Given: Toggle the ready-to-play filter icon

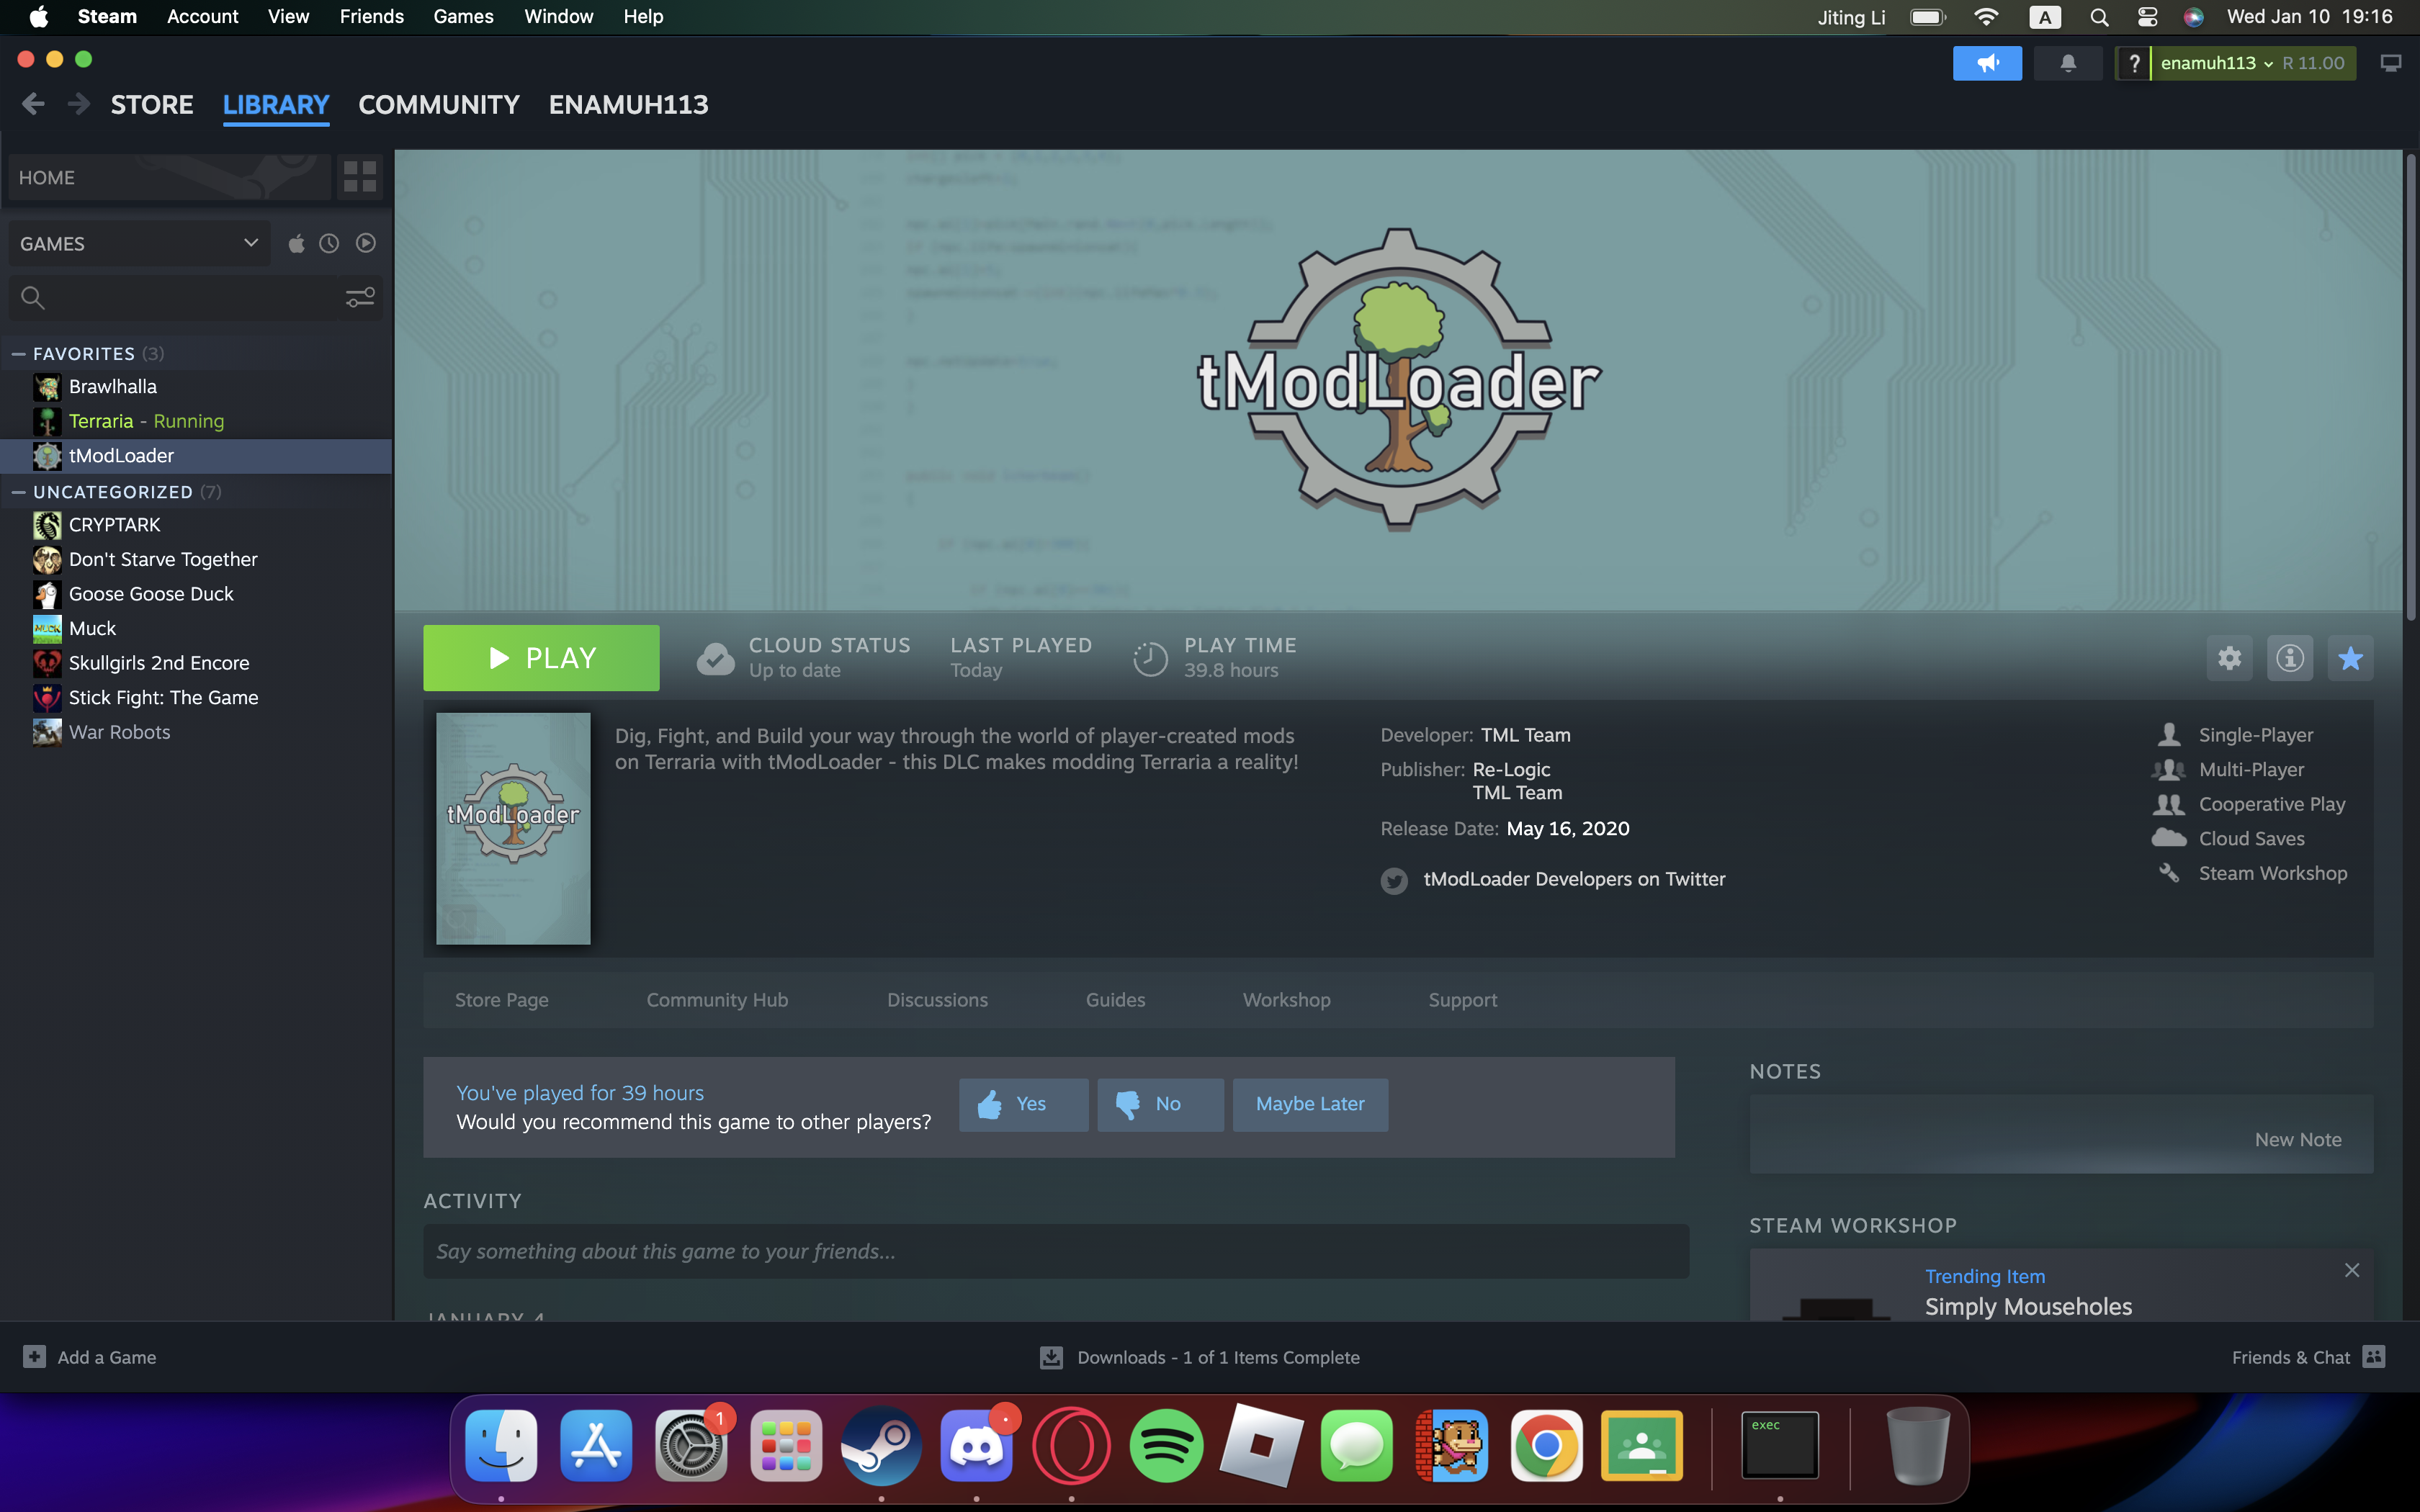Looking at the screenshot, I should click(366, 243).
